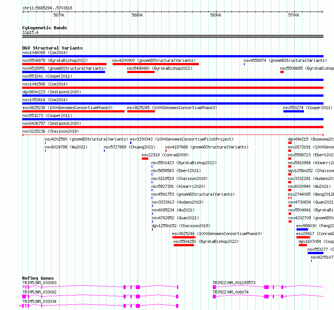Select nsv3215236 (Chaisson2019) label
Viewport: 334px width, 310px height.
(x=51, y=131)
